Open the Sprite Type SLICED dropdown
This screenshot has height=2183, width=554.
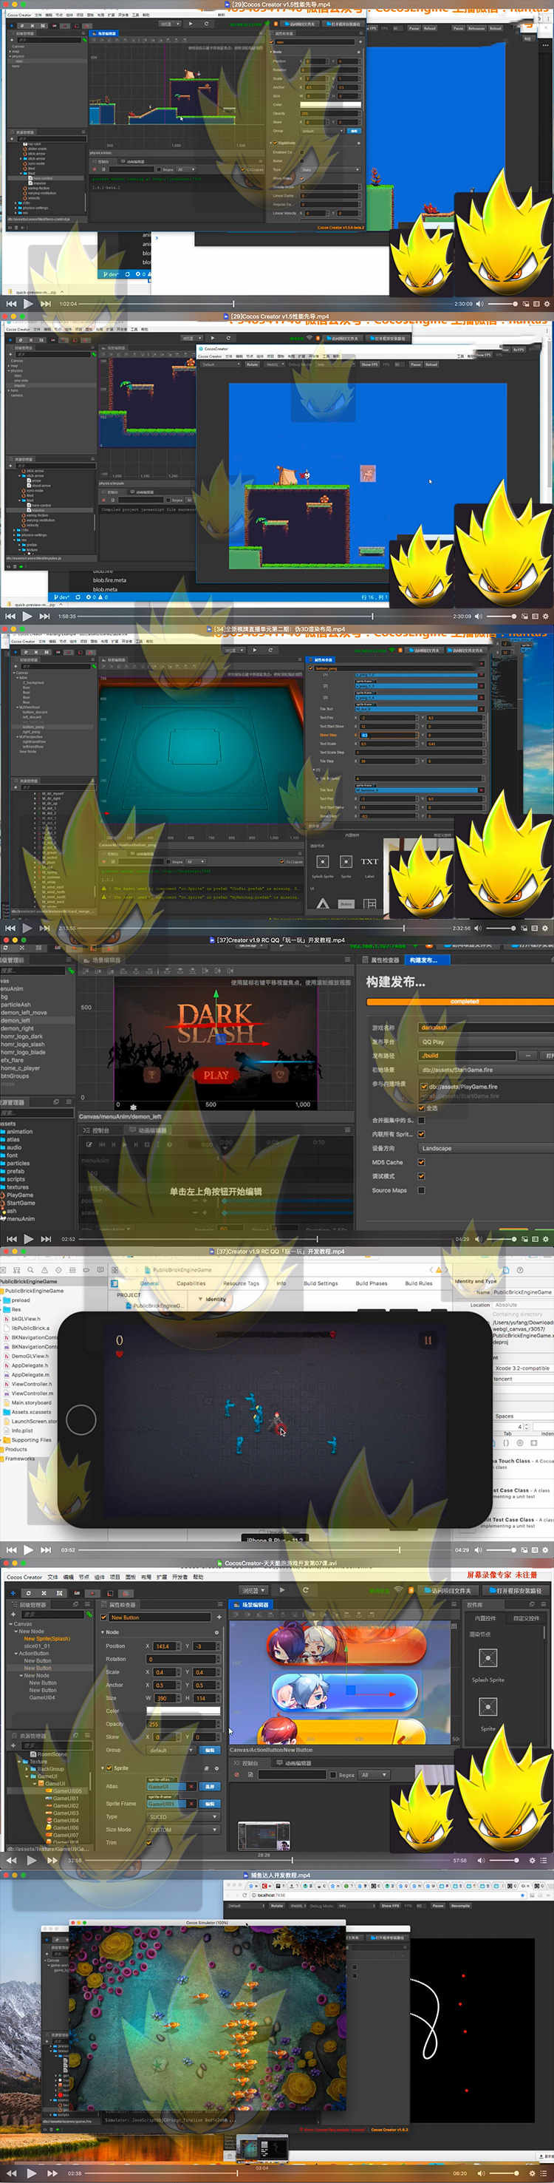tap(181, 1816)
